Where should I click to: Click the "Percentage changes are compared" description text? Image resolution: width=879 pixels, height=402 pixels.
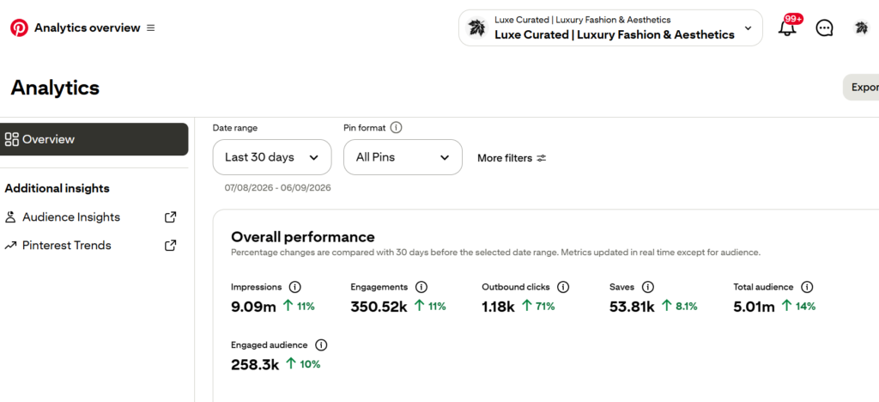495,253
